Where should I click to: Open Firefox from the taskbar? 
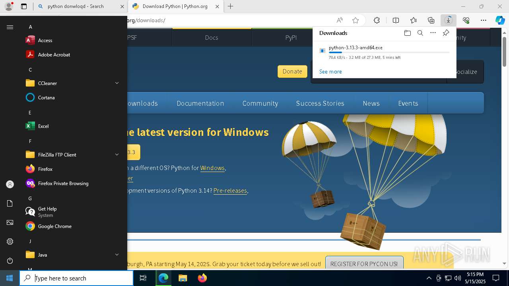(202, 278)
